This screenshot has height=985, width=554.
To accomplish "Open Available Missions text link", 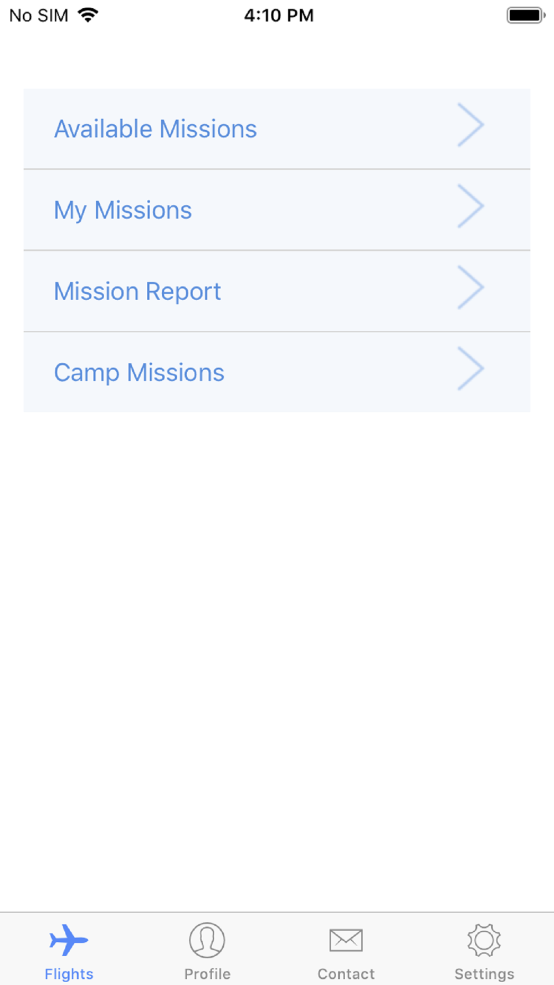I will pyautogui.click(x=155, y=129).
